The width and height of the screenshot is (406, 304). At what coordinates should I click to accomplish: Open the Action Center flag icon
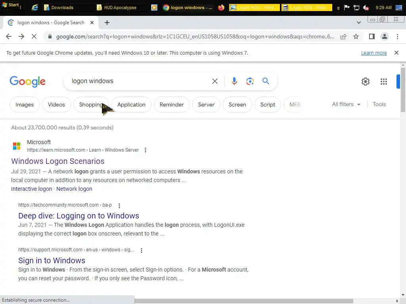pos(347,8)
